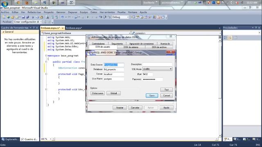Click Ayuda in ODBC administrator
This screenshot has height=147, width=262.
pyautogui.click(x=166, y=108)
